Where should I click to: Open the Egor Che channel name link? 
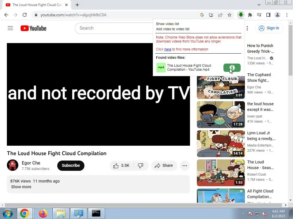[31, 163]
